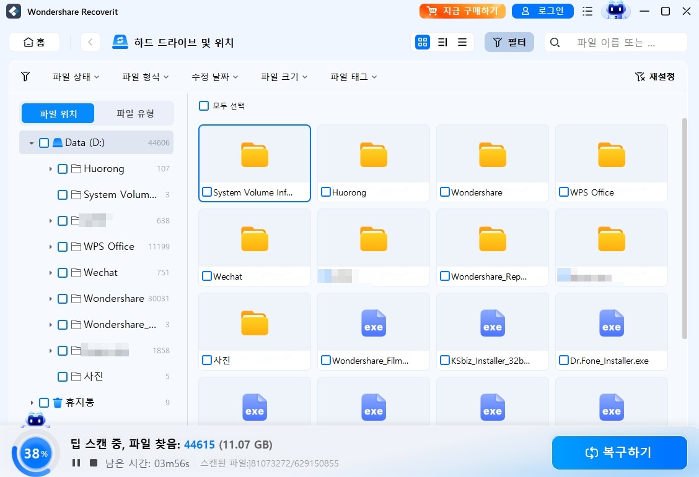Viewport: 699px width, 477px height.
Task: Select 사진 in the folder tree
Action: [94, 376]
